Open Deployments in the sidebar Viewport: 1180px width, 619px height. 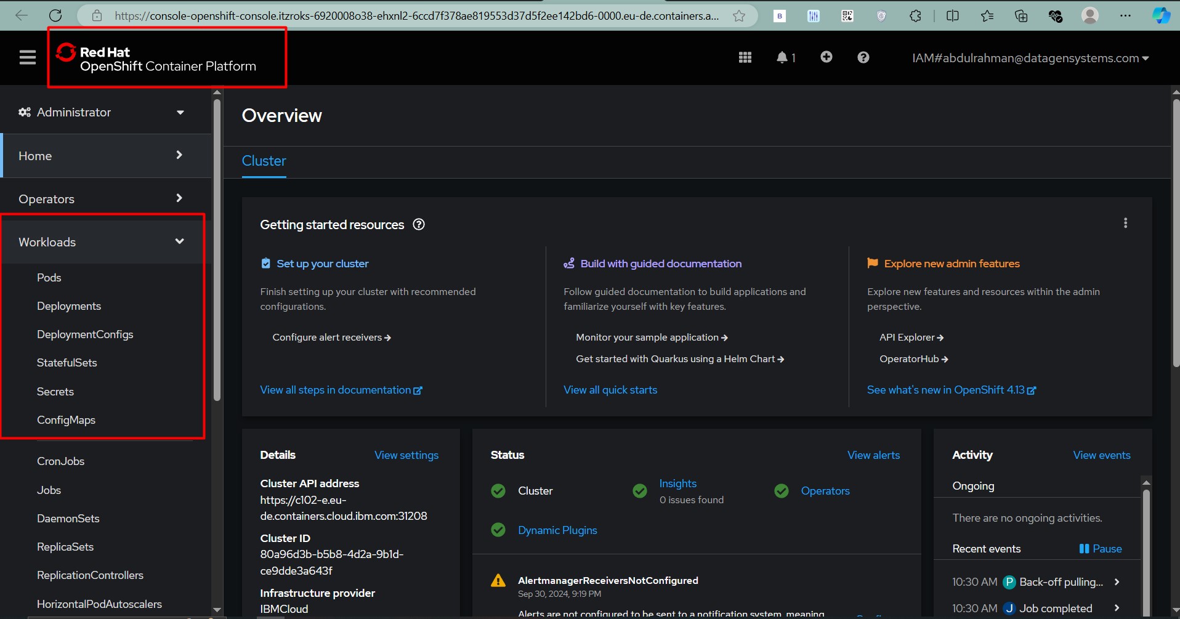[69, 306]
